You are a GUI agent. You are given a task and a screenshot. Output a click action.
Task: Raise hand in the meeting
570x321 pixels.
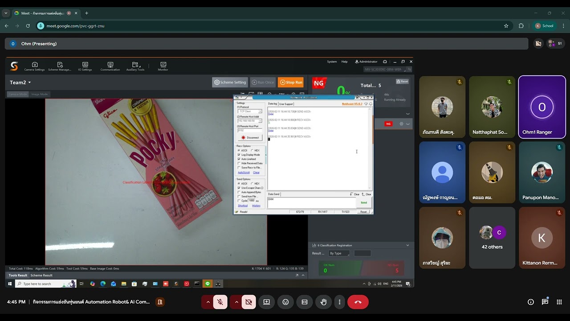coord(324,302)
